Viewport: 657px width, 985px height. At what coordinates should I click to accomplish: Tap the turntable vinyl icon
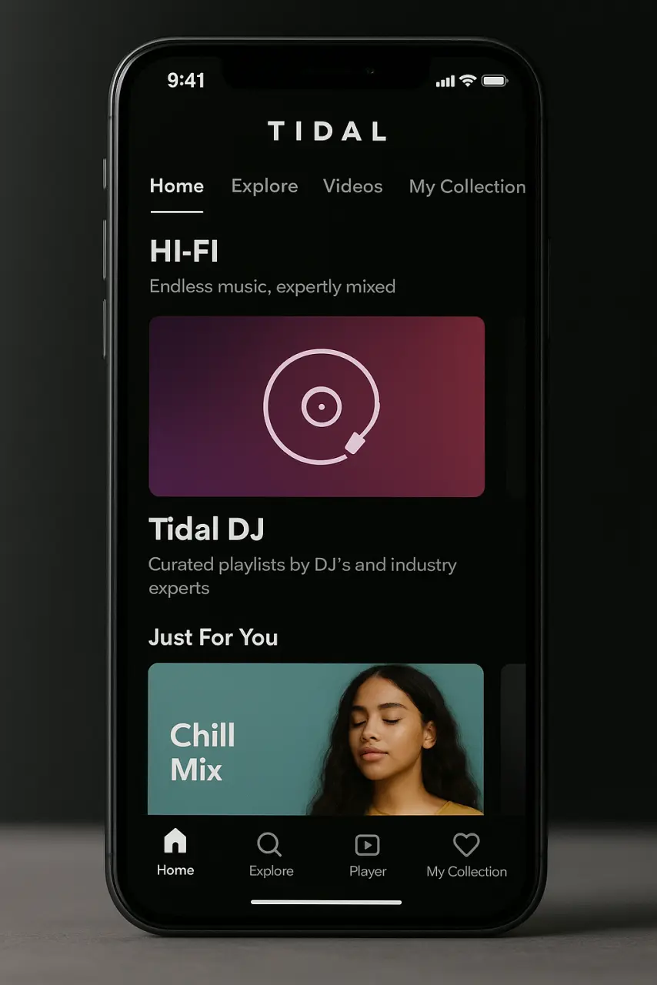[x=322, y=406]
